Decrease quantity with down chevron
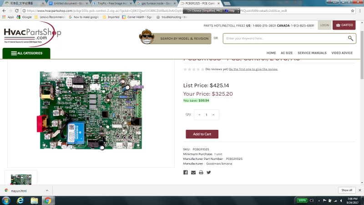 [x=199, y=115]
